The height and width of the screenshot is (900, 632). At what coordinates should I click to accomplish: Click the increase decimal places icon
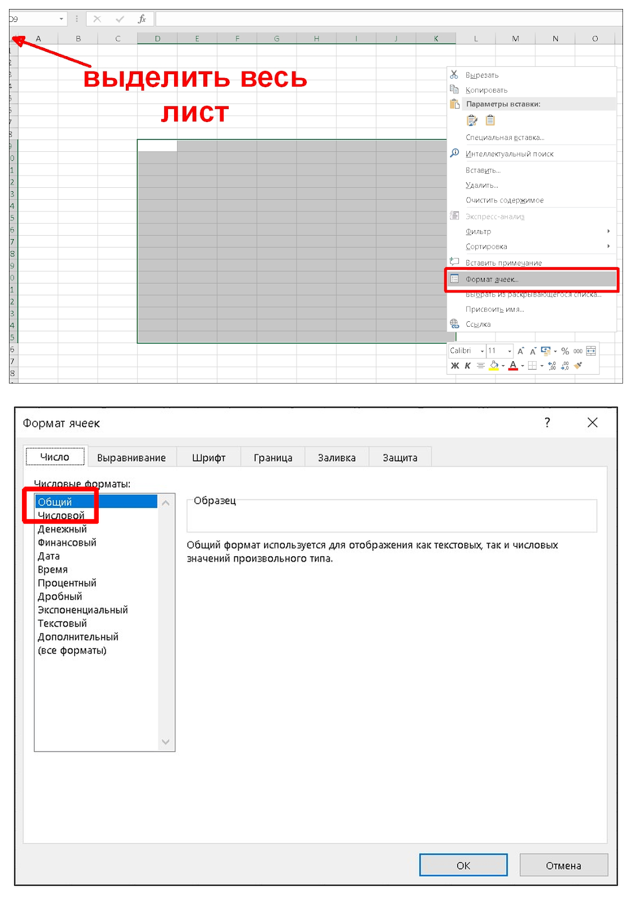[x=552, y=366]
